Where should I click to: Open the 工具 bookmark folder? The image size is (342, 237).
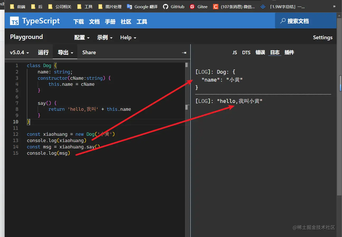click(85, 7)
